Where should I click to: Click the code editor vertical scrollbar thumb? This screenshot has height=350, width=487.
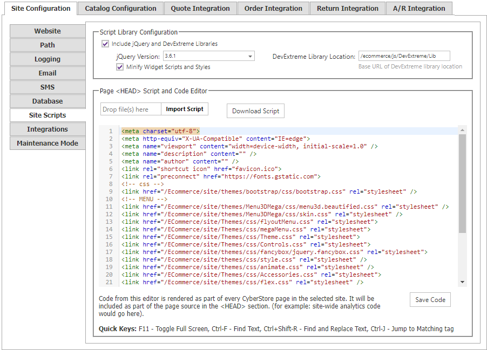pyautogui.click(x=463, y=183)
